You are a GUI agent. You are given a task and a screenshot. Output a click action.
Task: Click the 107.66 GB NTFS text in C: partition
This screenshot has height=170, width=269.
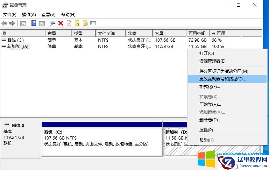pos(60,138)
